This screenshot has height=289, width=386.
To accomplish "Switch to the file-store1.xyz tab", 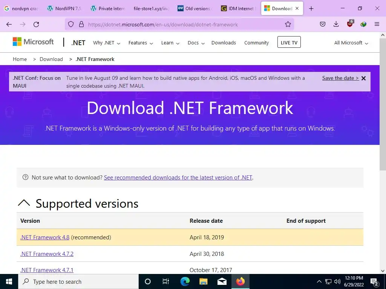I will tap(152, 9).
